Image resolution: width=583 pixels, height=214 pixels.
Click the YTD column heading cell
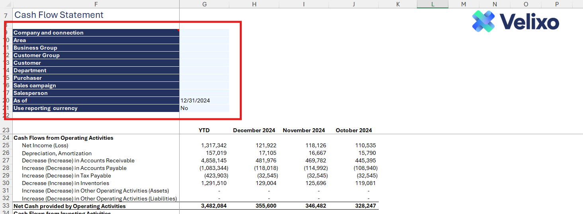pyautogui.click(x=204, y=130)
